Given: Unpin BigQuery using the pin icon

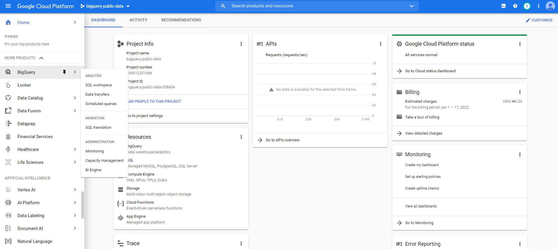Looking at the screenshot, I should pos(64,72).
